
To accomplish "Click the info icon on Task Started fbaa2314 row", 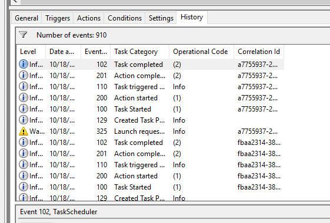I will point(24,187).
